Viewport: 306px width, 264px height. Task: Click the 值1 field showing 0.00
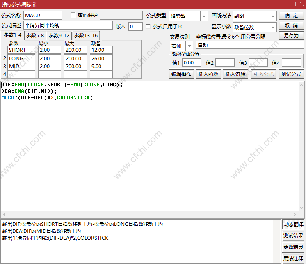tap(192, 63)
